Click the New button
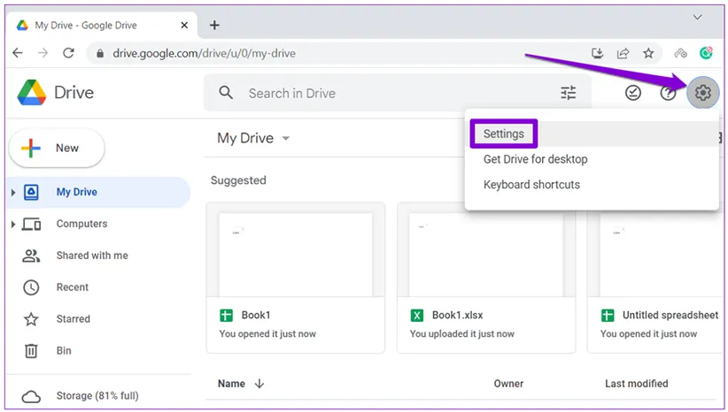This screenshot has width=728, height=412. click(57, 149)
